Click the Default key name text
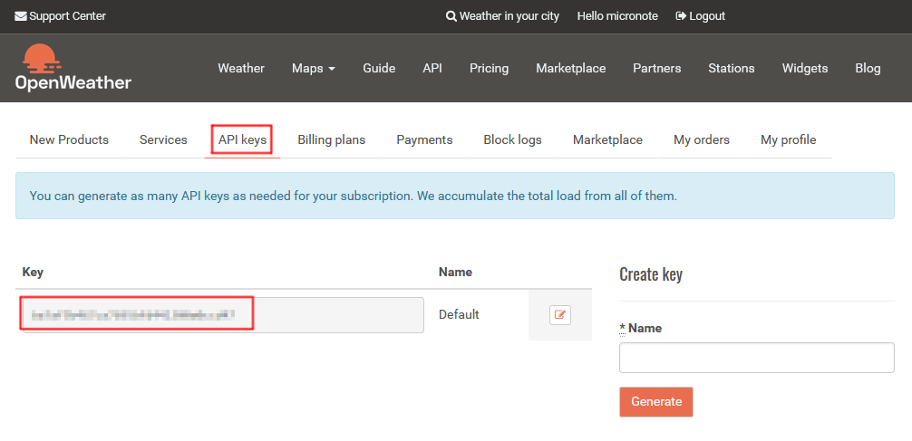The width and height of the screenshot is (912, 441). point(459,314)
